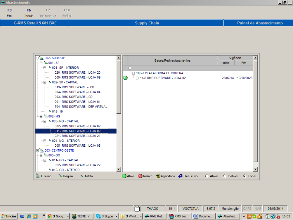Image resolution: width=293 pixels, height=220 pixels.
Task: Click the Região legend icon
Action: (x=60, y=176)
